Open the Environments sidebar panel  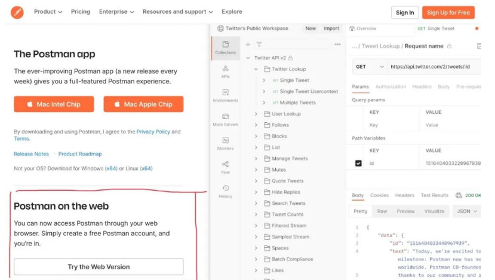(x=225, y=96)
